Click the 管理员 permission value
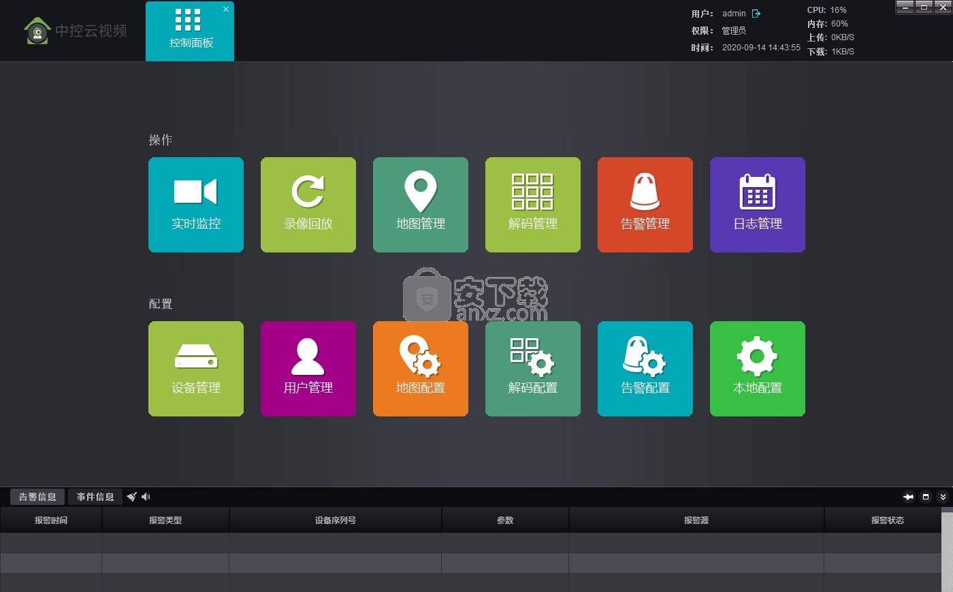This screenshot has width=953, height=592. (734, 31)
